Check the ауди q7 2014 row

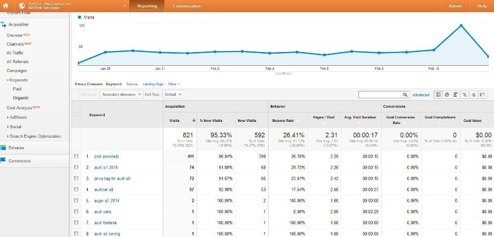click(76, 200)
